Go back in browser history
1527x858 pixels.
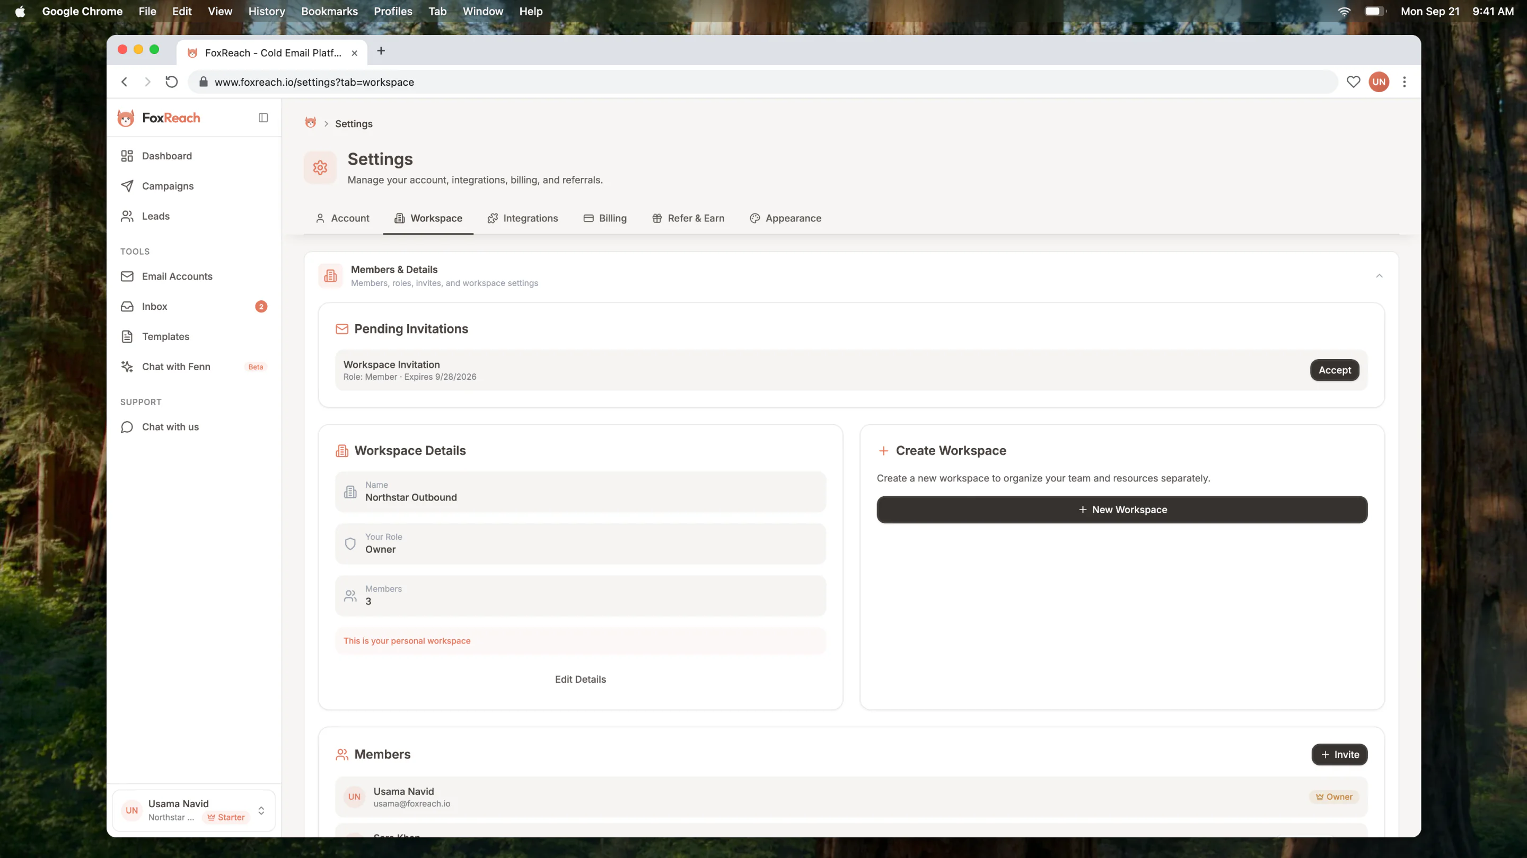click(125, 82)
